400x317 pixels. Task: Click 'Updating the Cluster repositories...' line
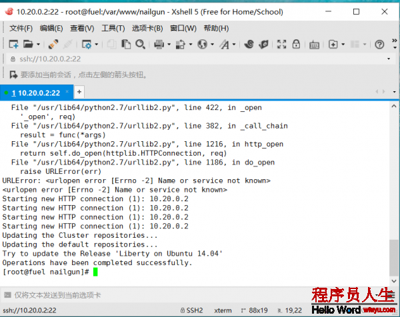coord(80,235)
